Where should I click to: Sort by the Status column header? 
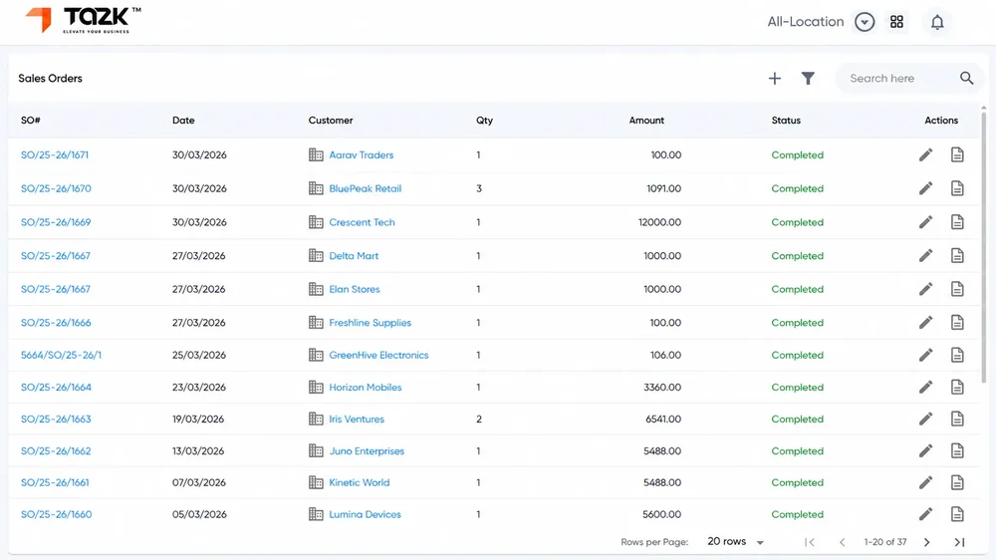(786, 121)
